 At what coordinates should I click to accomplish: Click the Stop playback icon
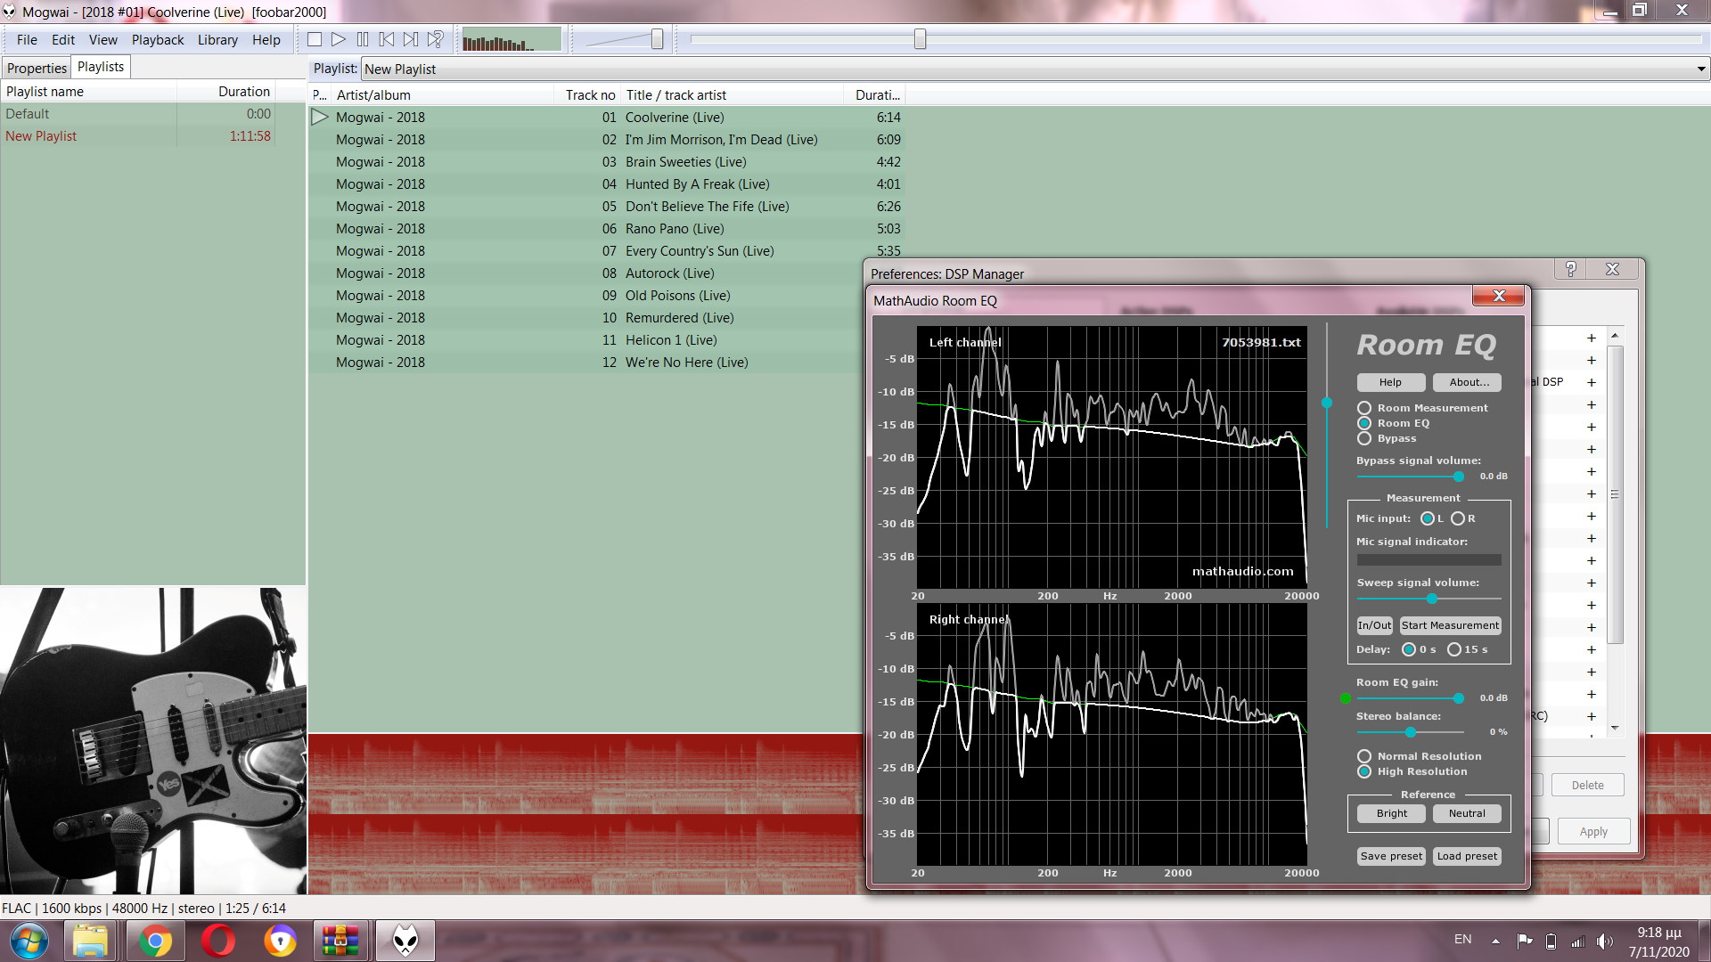click(315, 39)
